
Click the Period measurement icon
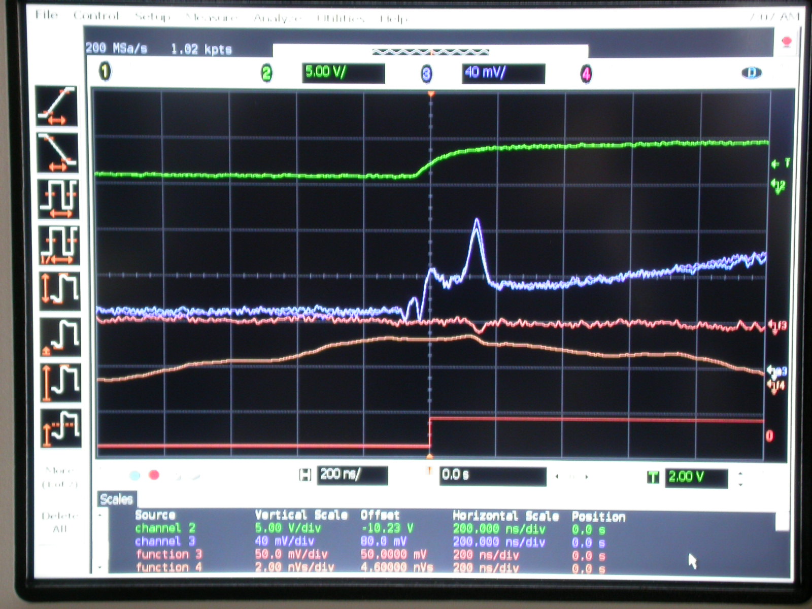pos(59,198)
